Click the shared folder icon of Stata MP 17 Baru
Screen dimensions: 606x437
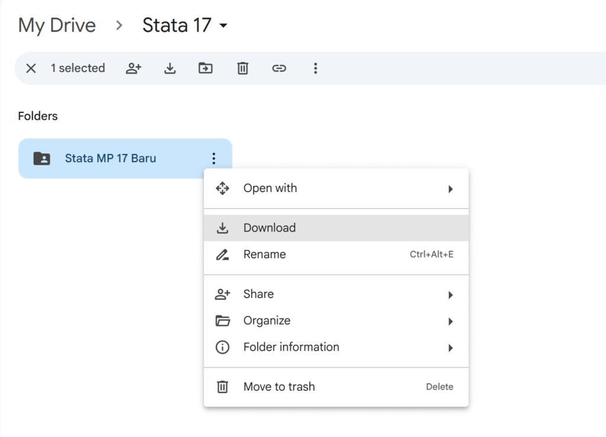[42, 159]
